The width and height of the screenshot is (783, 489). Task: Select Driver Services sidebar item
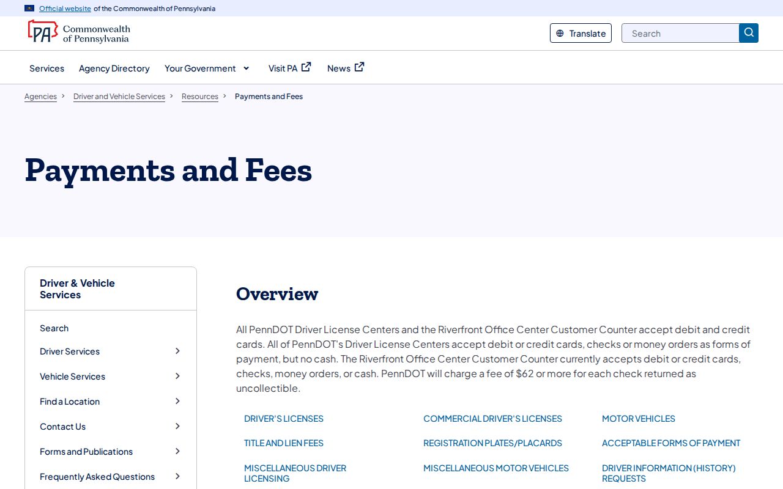[x=70, y=351]
